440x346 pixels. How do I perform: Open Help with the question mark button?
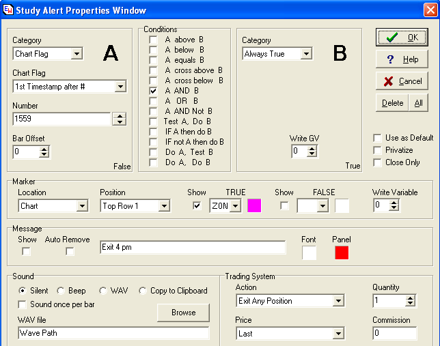coord(402,59)
